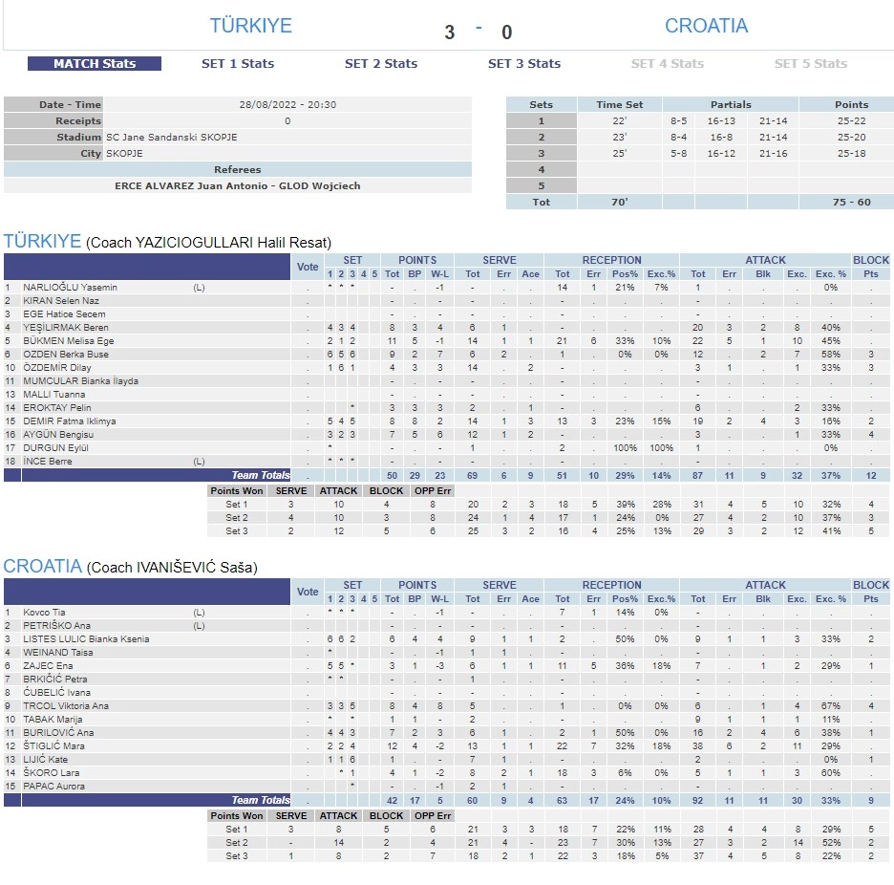The width and height of the screenshot is (894, 885).
Task: Click player ŠTIGLIĆ Mara in Croatia table
Action: pos(55,746)
